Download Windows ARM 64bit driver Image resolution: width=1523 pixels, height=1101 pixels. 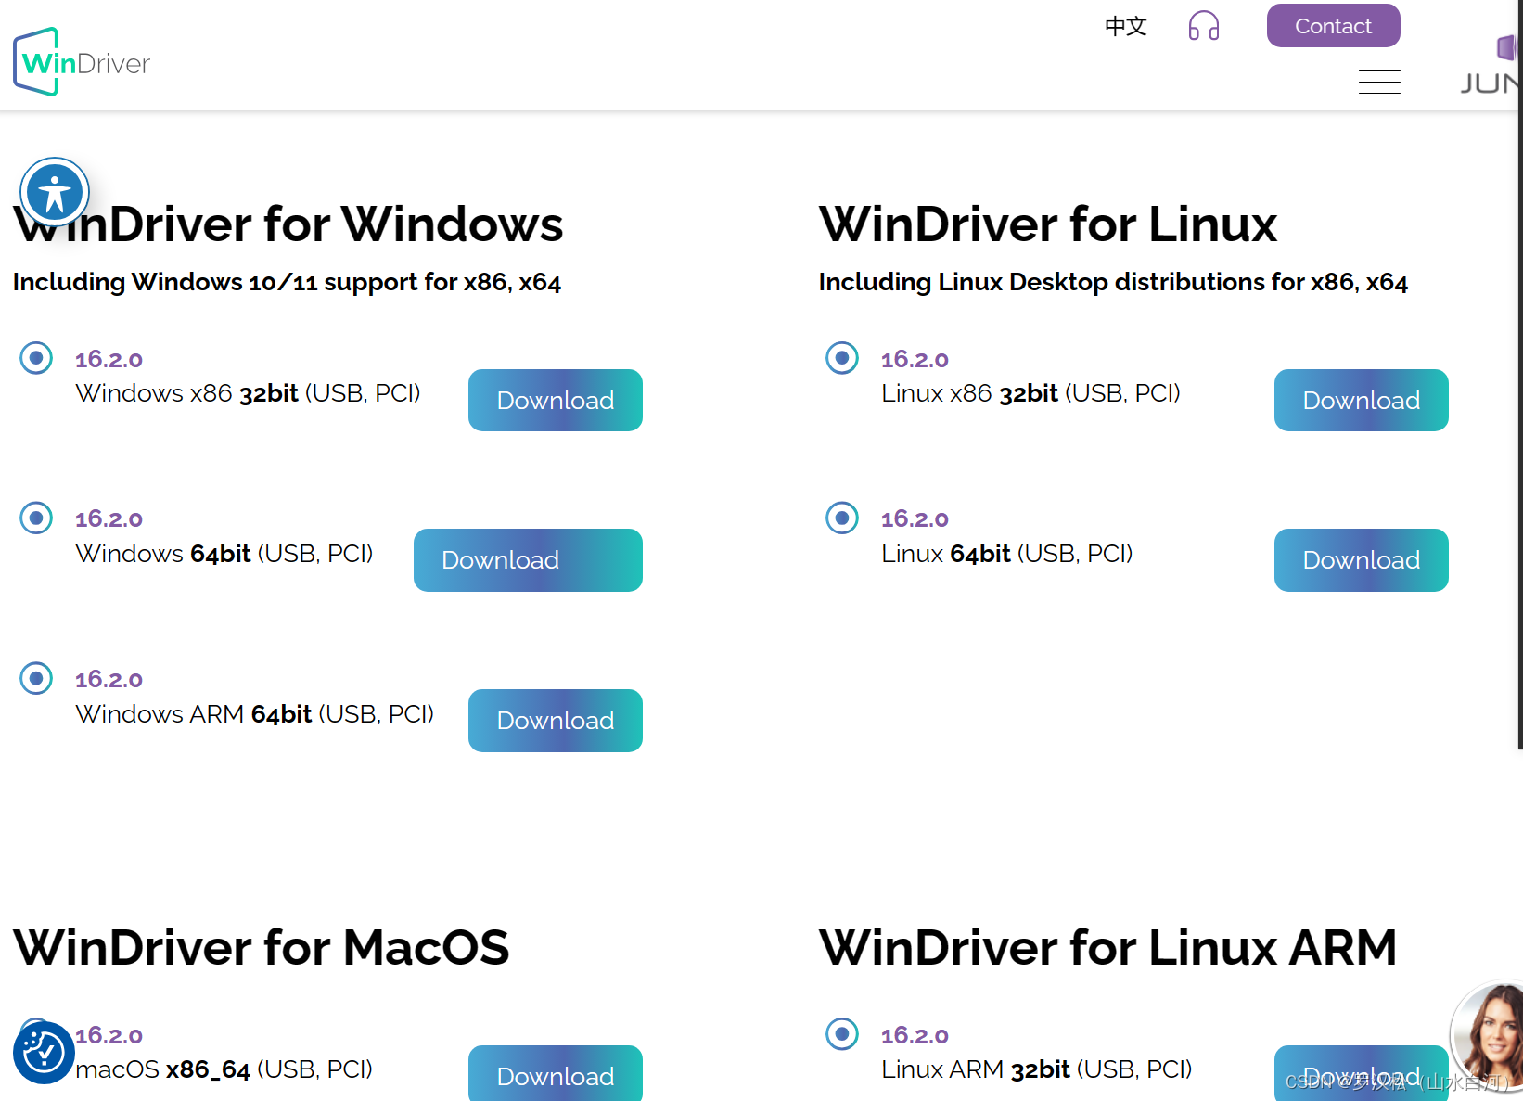(x=555, y=721)
